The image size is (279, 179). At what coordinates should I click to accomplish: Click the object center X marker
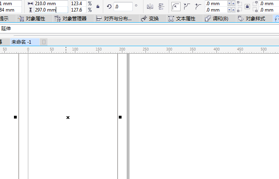click(68, 117)
